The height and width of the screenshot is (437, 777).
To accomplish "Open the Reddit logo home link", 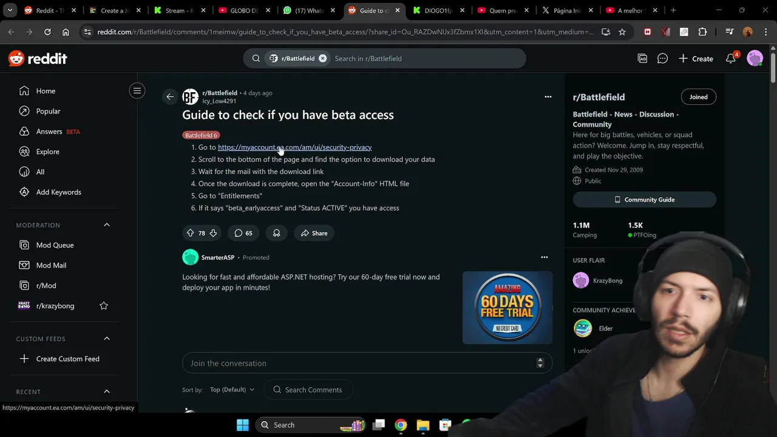I will tap(38, 58).
